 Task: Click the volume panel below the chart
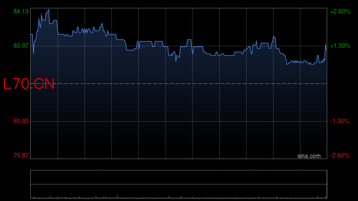click(x=179, y=184)
